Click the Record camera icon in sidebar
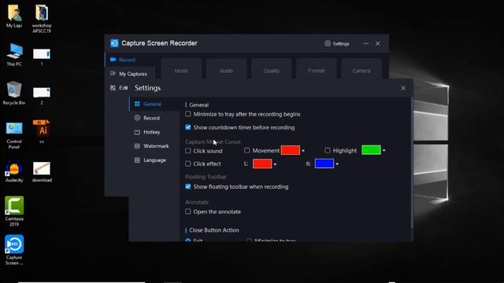504x283 pixels. [113, 60]
